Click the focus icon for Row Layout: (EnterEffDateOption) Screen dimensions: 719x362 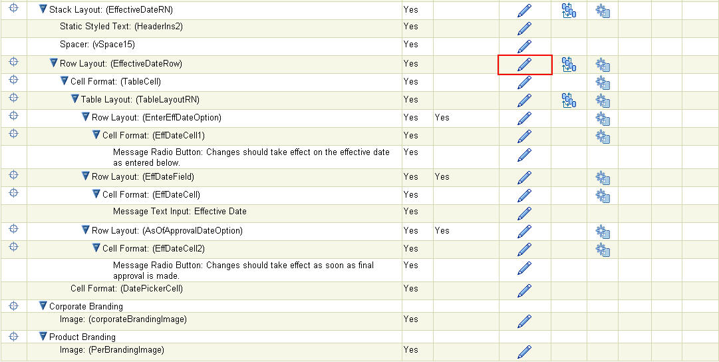(x=14, y=116)
